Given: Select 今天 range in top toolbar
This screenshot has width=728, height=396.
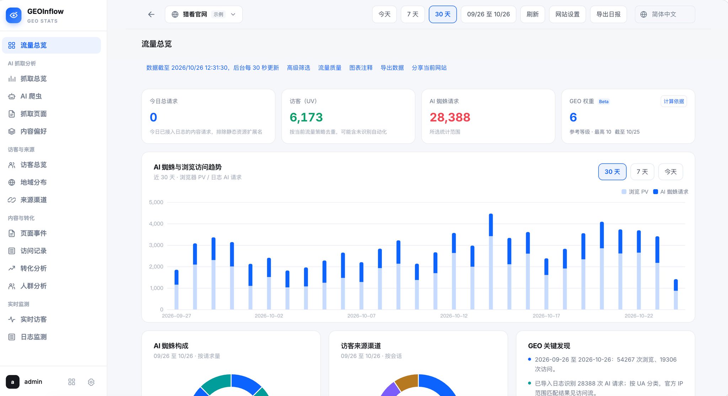Looking at the screenshot, I should point(384,15).
